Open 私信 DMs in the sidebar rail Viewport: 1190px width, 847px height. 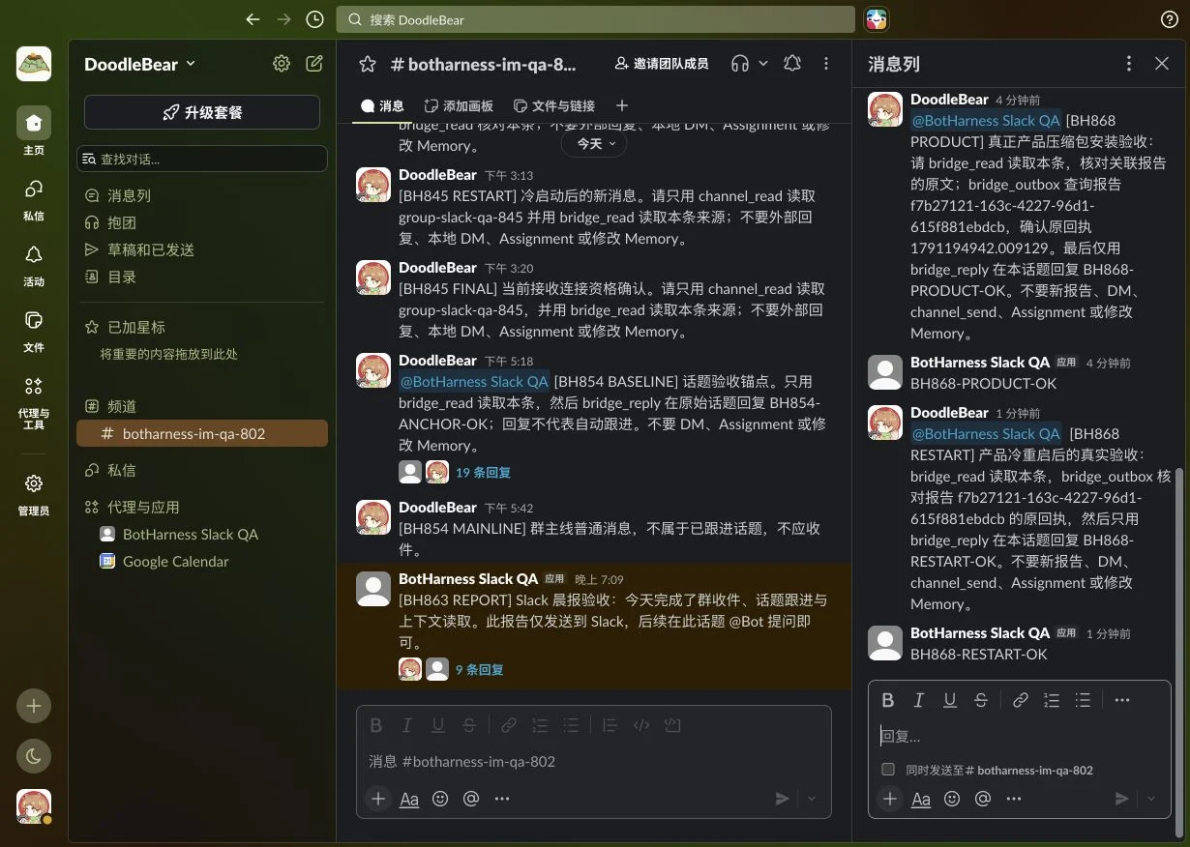click(x=34, y=197)
